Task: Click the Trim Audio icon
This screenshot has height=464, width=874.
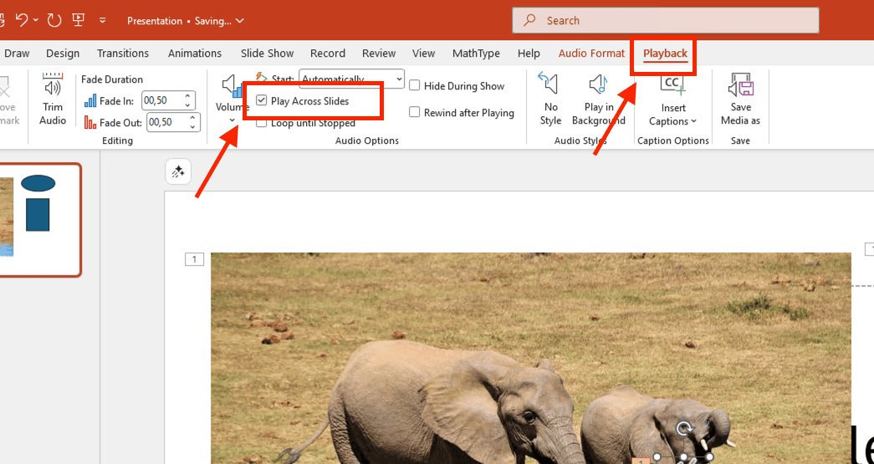Action: pyautogui.click(x=53, y=88)
